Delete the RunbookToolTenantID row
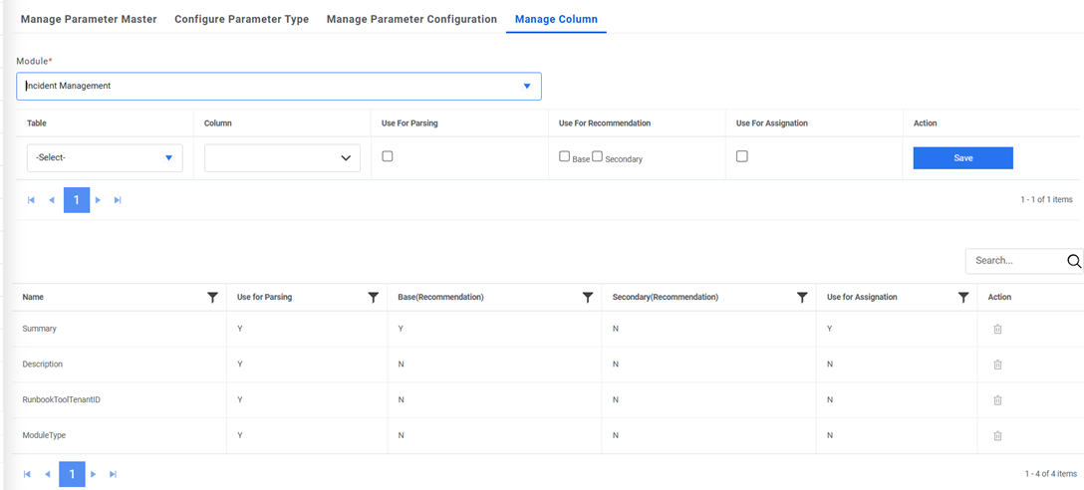The height and width of the screenshot is (490, 1084). pyautogui.click(x=997, y=400)
